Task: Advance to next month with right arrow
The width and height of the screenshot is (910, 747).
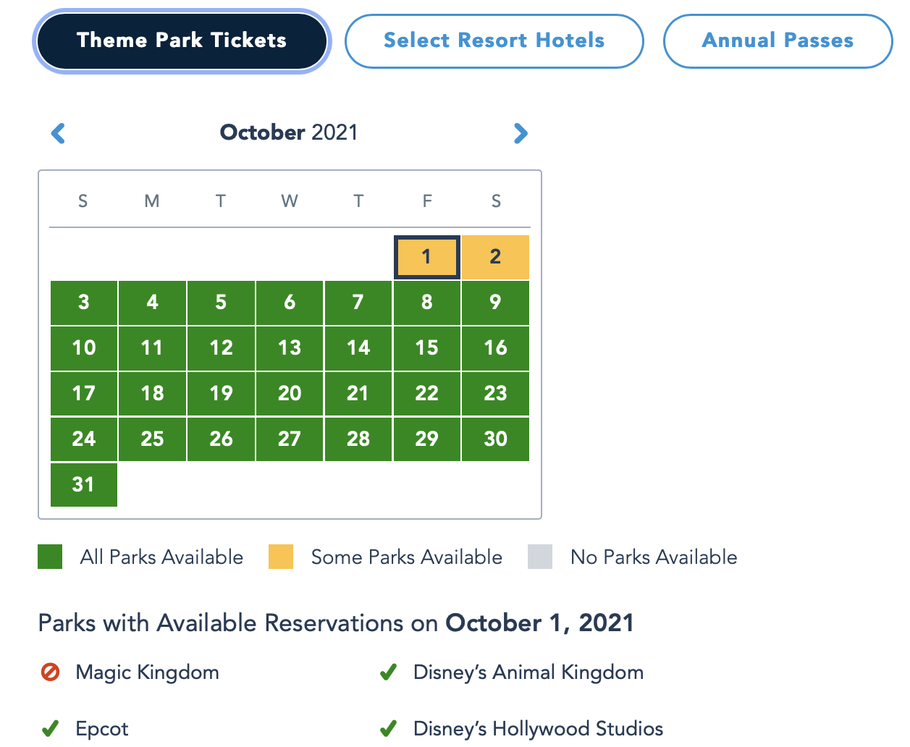Action: 521,133
